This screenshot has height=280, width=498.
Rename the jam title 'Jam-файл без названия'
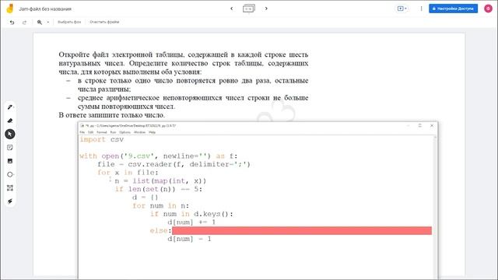45,9
